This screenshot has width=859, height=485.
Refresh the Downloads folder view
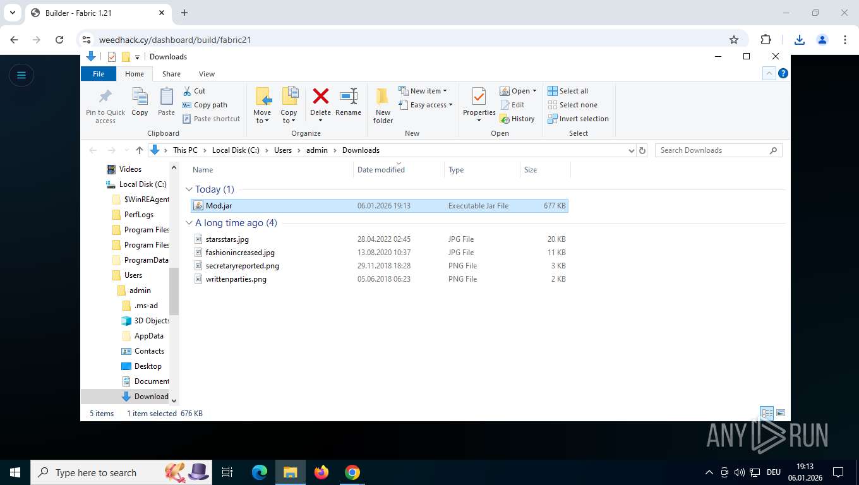tap(642, 150)
